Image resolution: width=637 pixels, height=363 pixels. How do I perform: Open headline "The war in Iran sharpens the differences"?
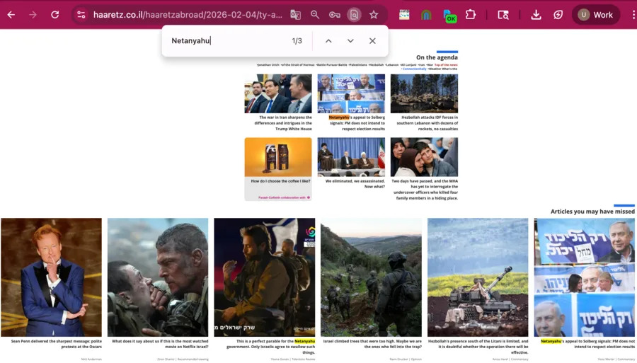[x=283, y=123]
